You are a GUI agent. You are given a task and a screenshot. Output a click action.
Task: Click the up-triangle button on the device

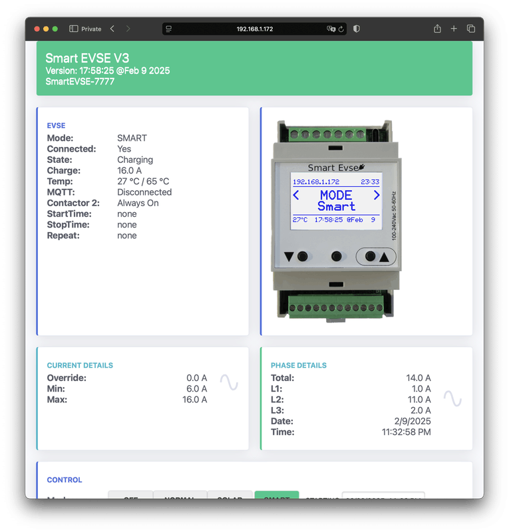click(x=376, y=257)
